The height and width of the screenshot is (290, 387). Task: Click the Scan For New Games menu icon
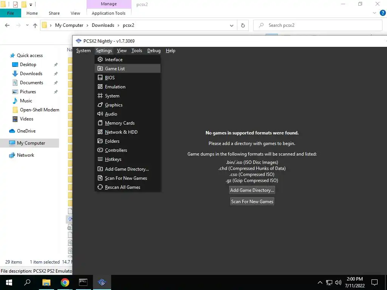point(100,178)
